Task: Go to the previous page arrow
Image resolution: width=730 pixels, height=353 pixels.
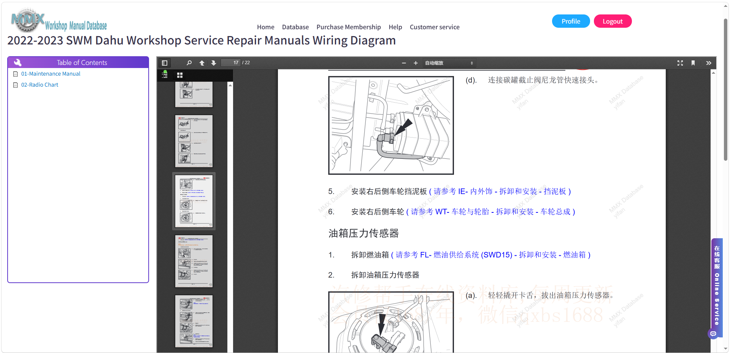Action: tap(202, 63)
